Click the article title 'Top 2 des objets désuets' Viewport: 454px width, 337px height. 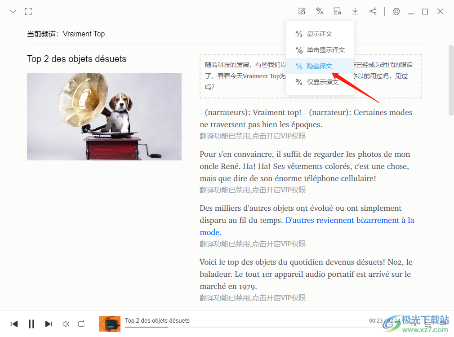tap(77, 59)
